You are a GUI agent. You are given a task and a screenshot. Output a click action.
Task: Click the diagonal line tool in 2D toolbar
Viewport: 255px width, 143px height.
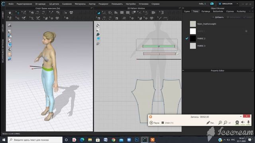tap(159, 18)
